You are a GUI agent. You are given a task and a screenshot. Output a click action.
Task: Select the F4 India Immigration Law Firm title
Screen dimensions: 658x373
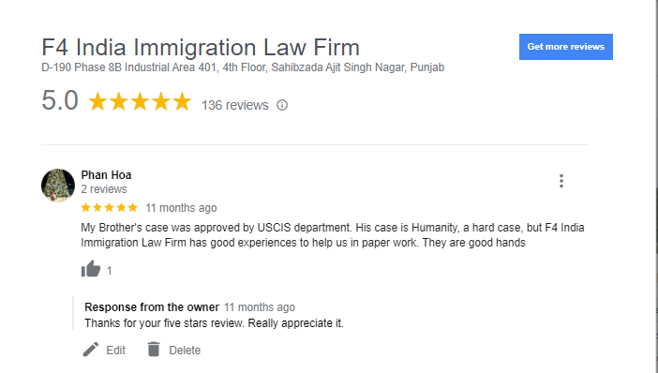(x=201, y=47)
